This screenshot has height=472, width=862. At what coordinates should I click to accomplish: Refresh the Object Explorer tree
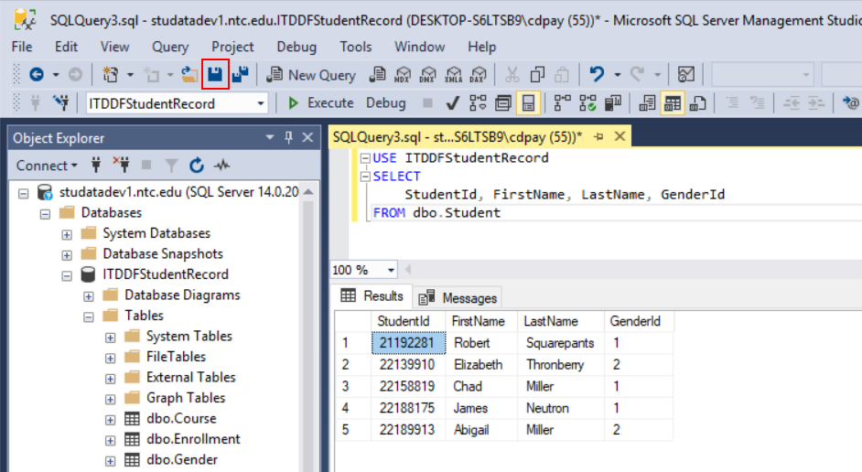[196, 165]
